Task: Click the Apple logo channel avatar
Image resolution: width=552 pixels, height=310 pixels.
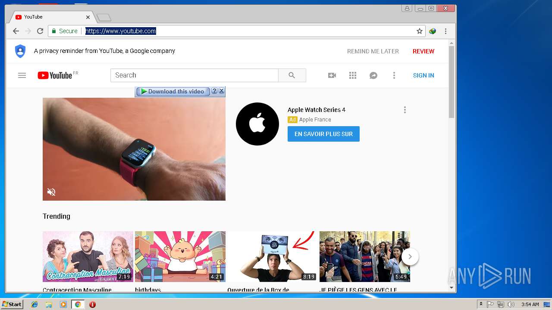Action: 257,124
